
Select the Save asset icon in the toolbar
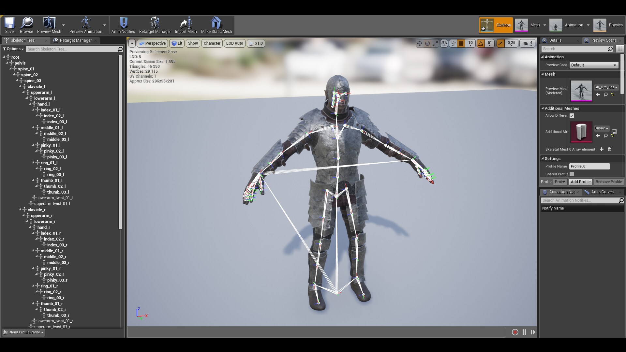click(x=9, y=25)
